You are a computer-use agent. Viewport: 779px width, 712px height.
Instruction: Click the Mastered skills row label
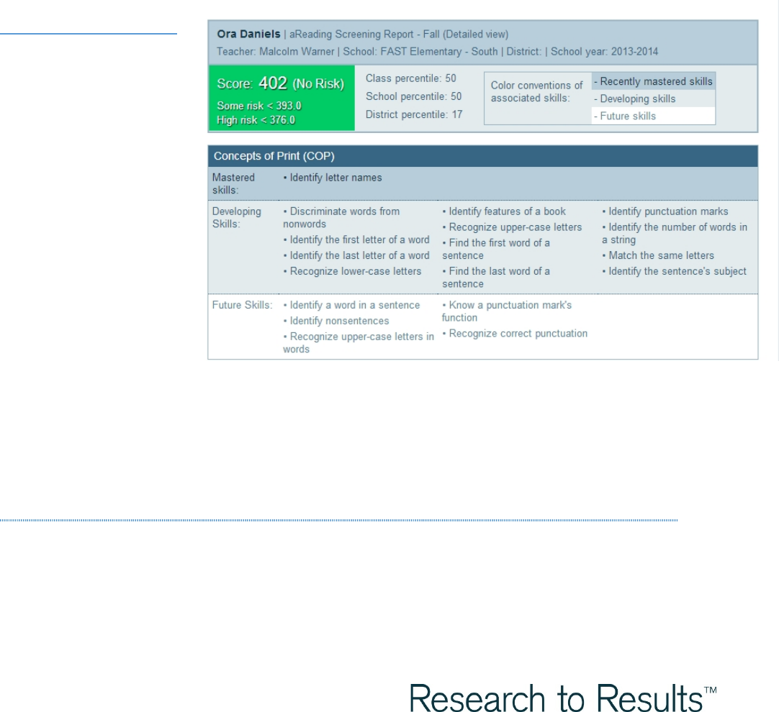233,183
